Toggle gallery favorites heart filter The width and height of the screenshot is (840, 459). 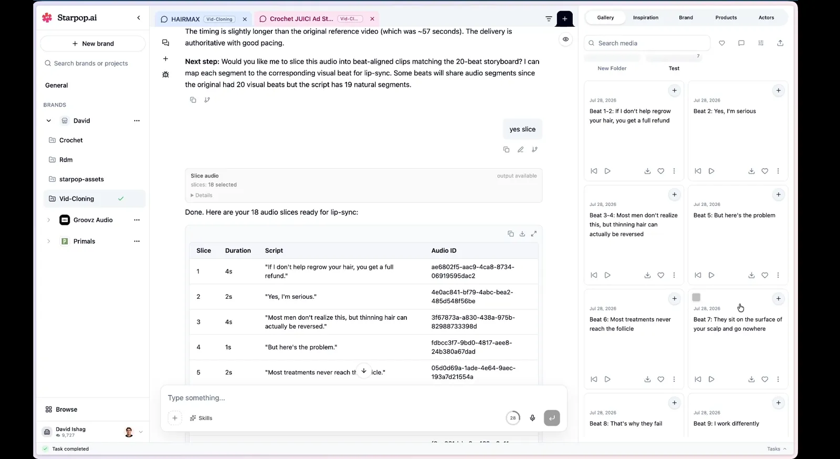pos(722,43)
